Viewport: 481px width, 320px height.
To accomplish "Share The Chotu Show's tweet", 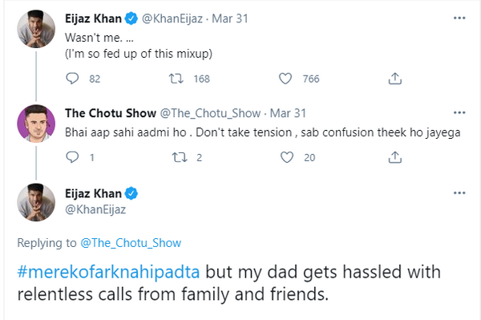I will pos(394,157).
